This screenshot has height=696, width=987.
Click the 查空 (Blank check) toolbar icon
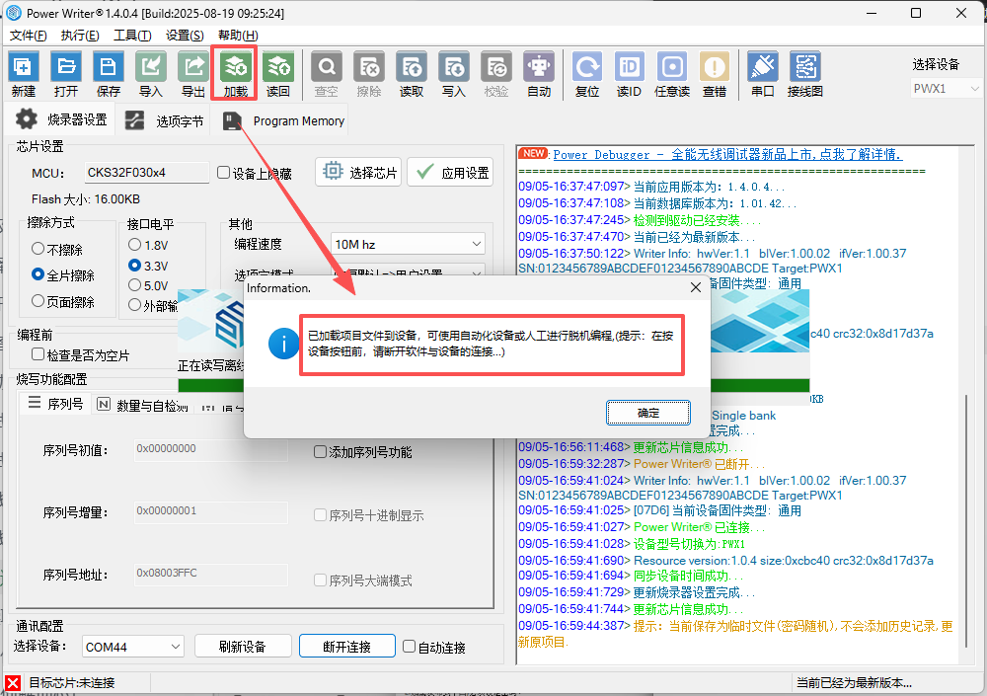pyautogui.click(x=326, y=74)
